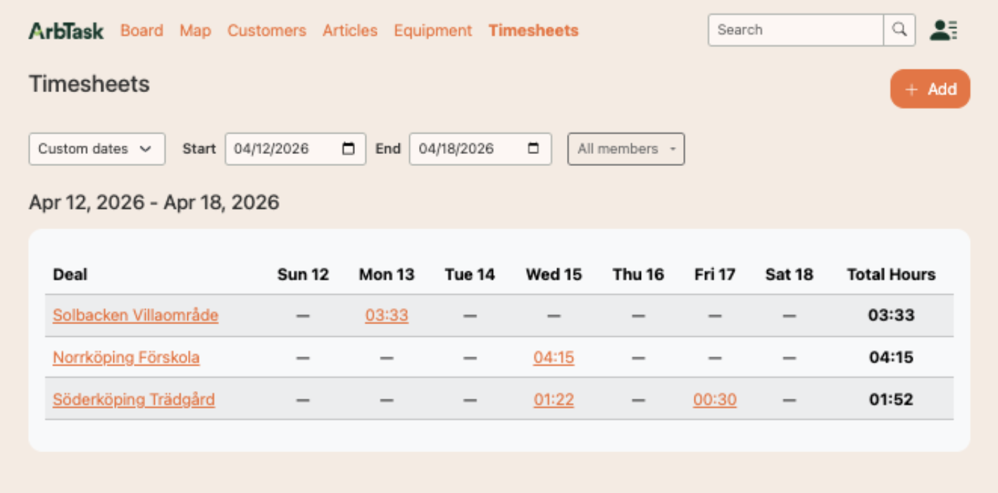Click the End date field
The height and width of the screenshot is (493, 998).
(480, 149)
